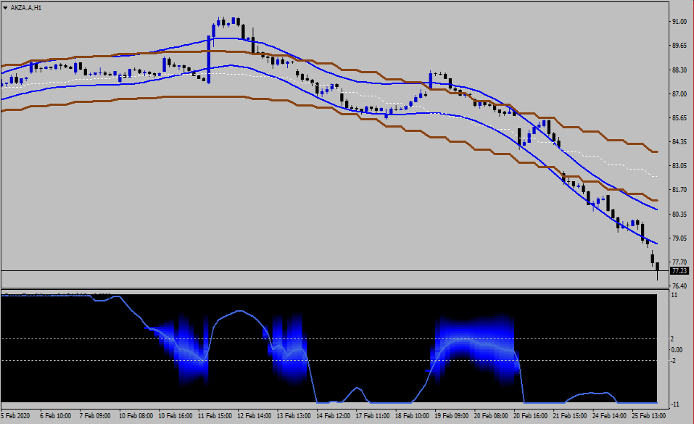
Task: Click the 0.00 indicator scale label
Action: 676,349
